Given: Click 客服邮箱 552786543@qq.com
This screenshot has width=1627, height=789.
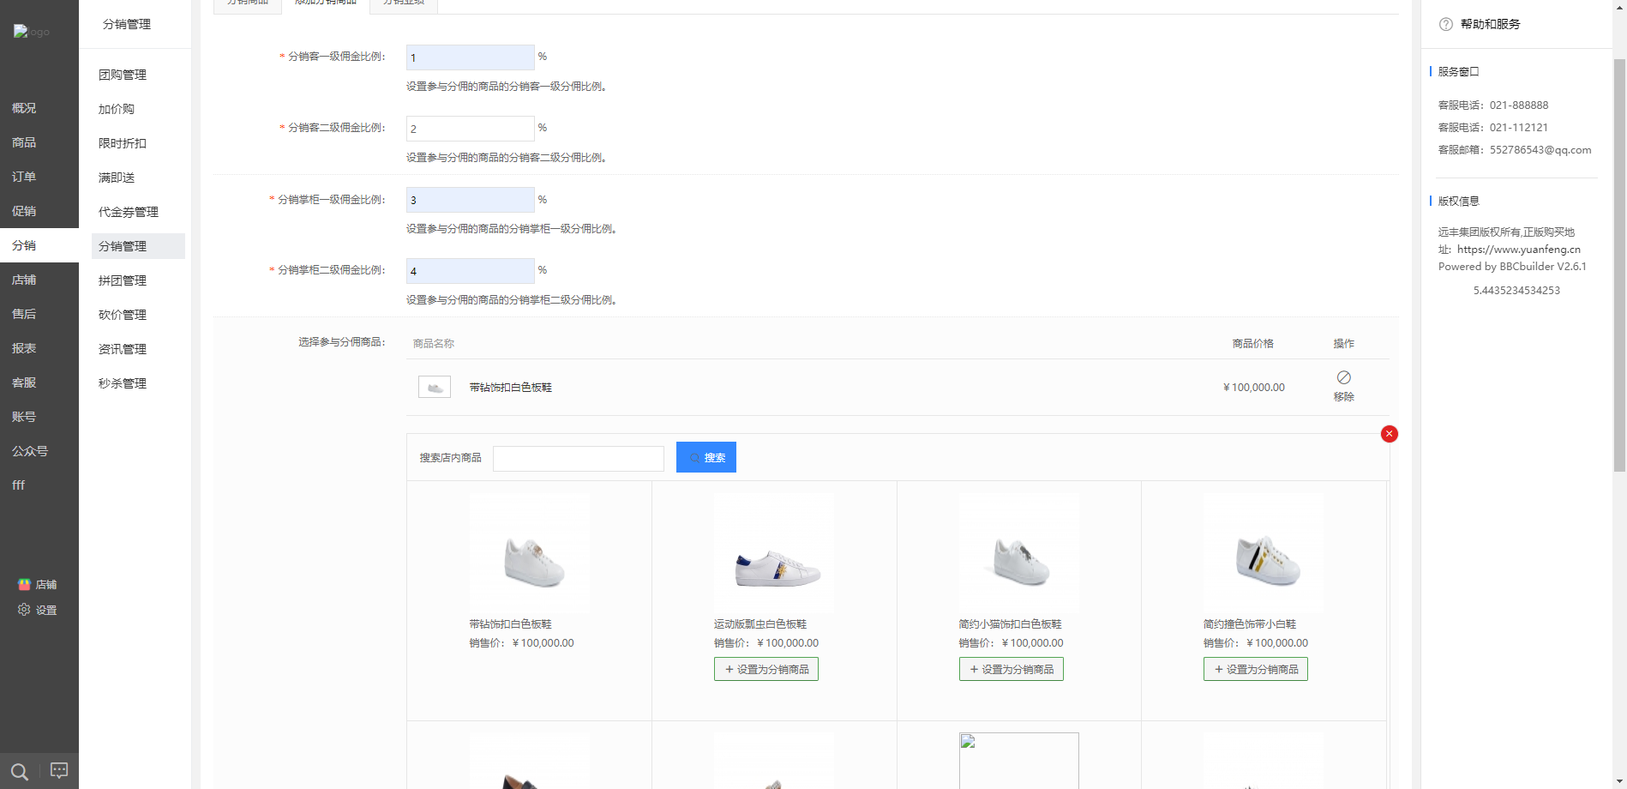Looking at the screenshot, I should coord(1515,149).
